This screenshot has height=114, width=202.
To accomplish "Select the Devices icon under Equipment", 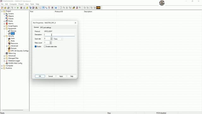I will click(x=9, y=31).
